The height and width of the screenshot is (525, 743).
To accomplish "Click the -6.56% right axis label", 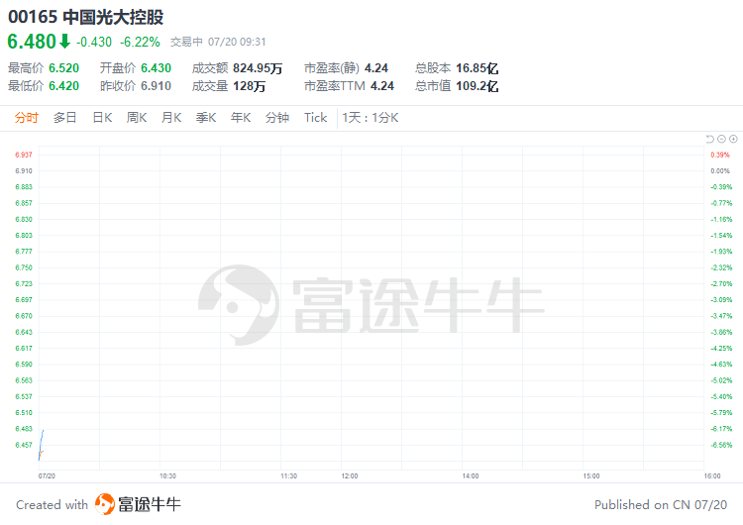I will pyautogui.click(x=721, y=445).
